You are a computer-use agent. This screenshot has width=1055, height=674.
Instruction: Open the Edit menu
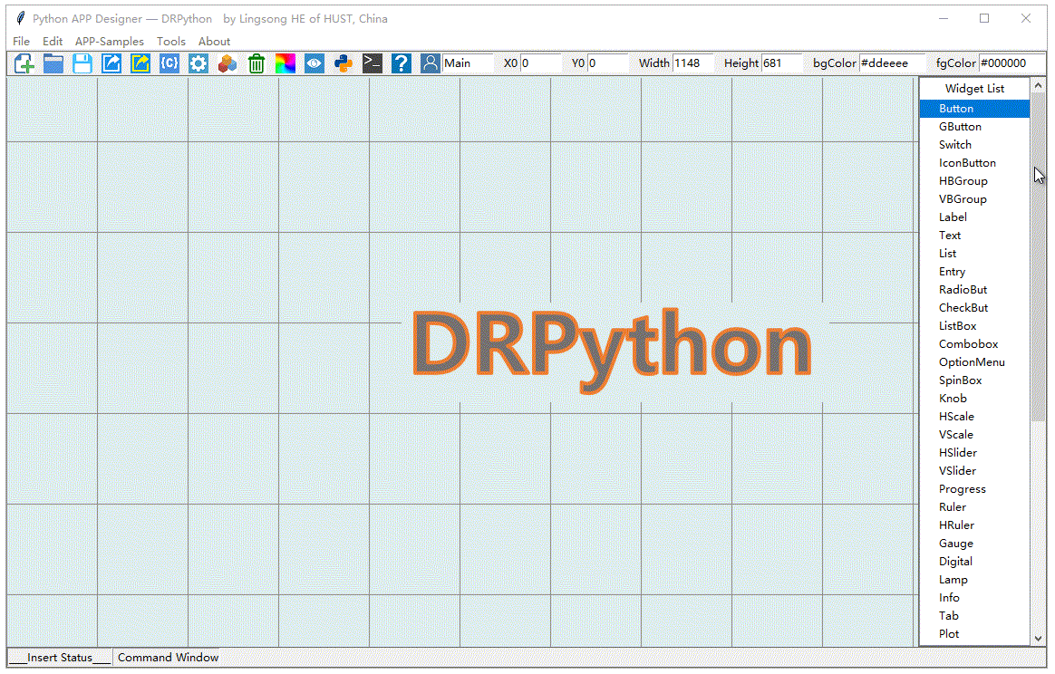pos(53,41)
